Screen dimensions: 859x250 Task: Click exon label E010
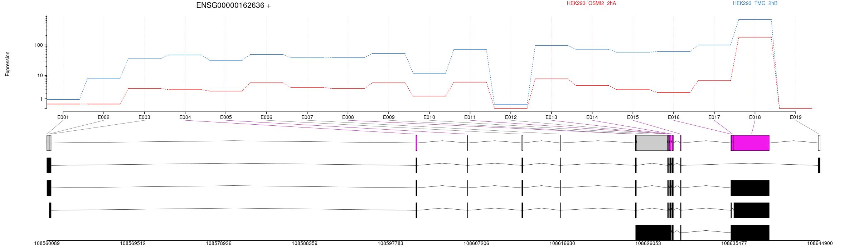(429, 117)
